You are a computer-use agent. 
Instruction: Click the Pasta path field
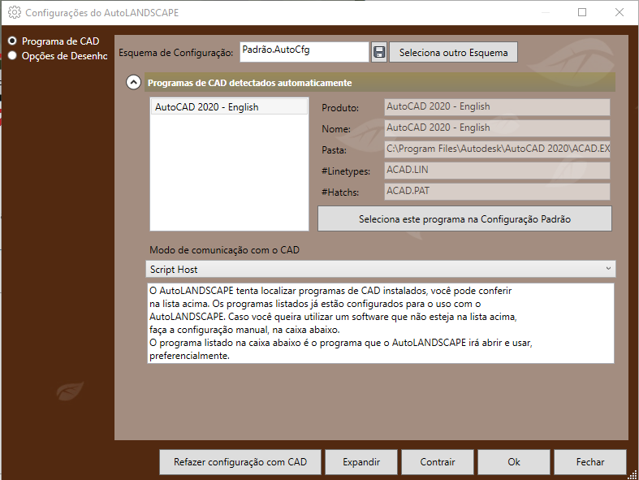496,149
